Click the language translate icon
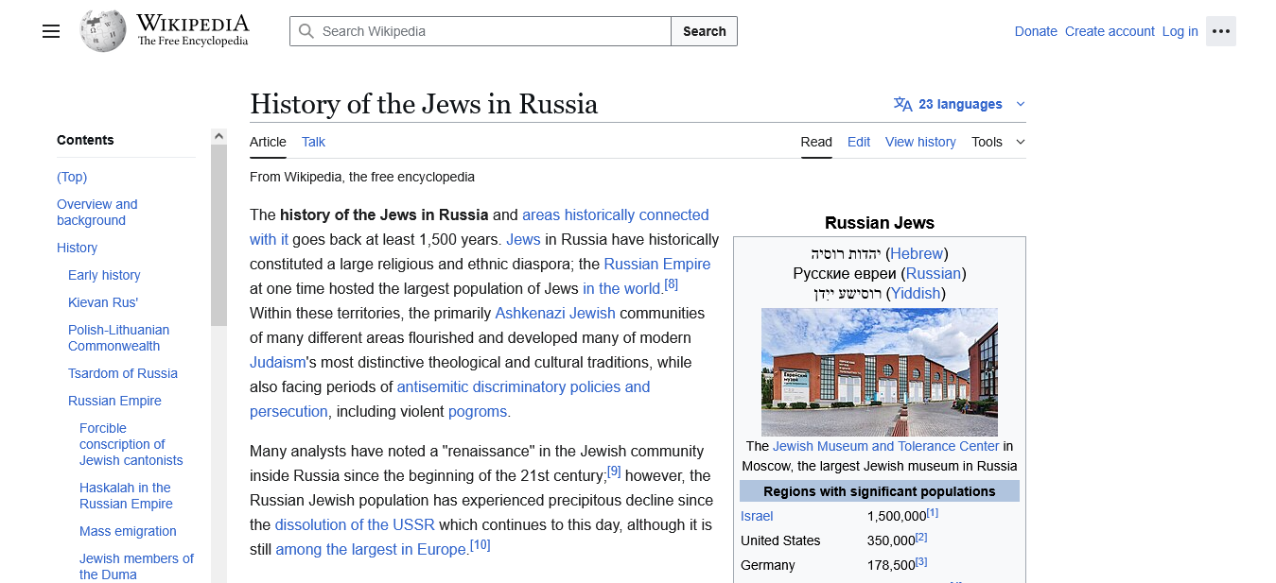This screenshot has height=583, width=1276. (903, 104)
